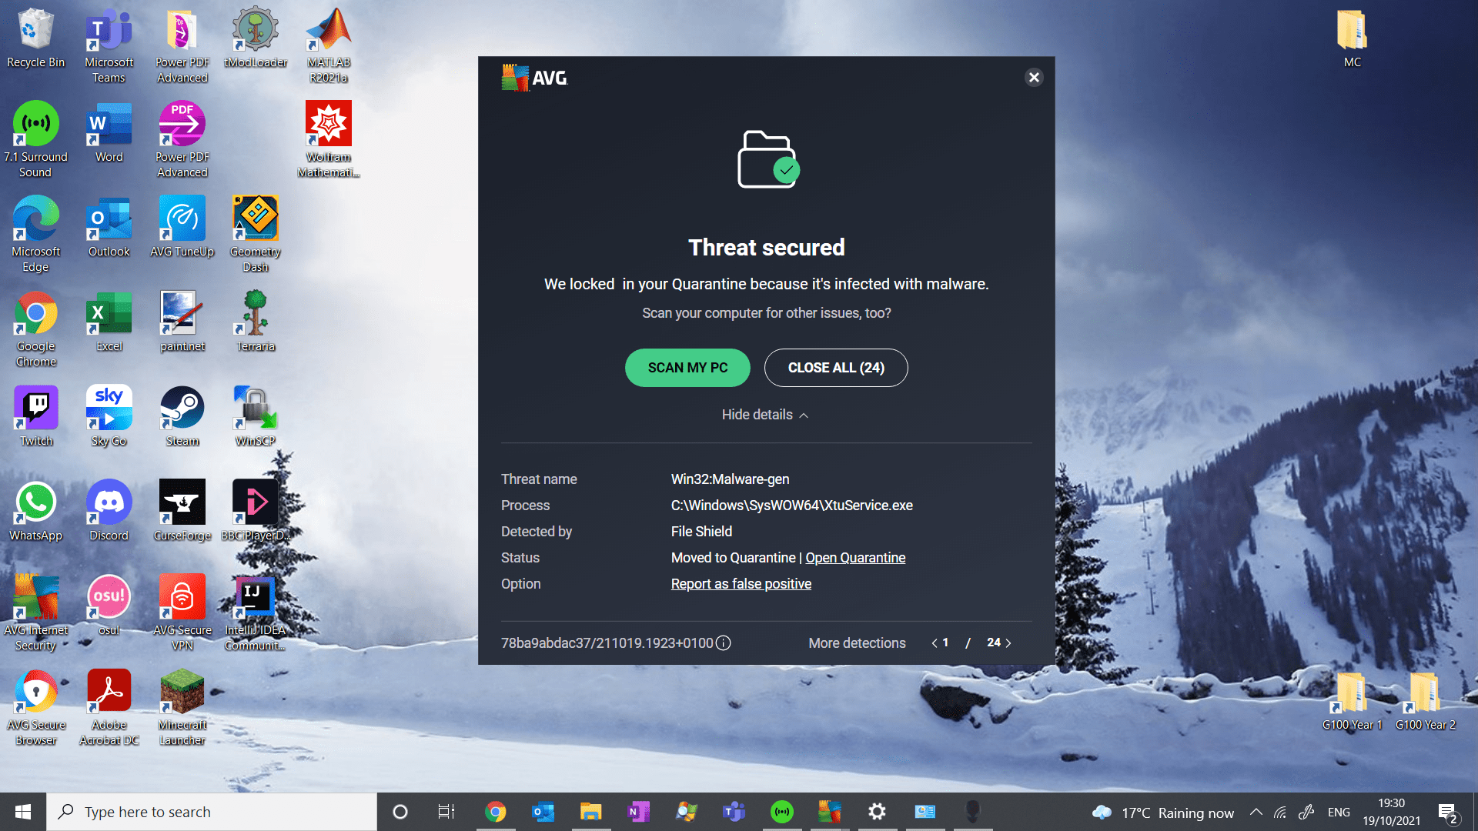Select Discord desktop icon

(x=109, y=511)
